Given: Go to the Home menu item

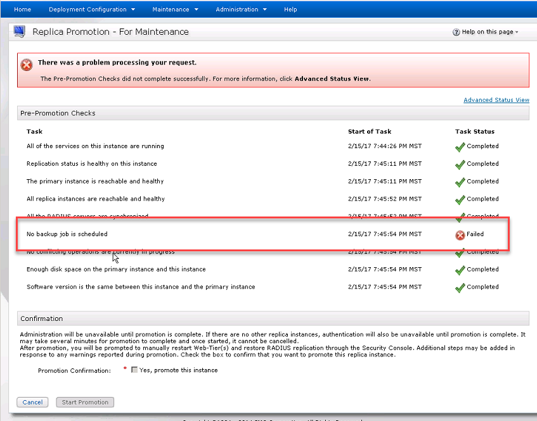Looking at the screenshot, I should [x=22, y=9].
